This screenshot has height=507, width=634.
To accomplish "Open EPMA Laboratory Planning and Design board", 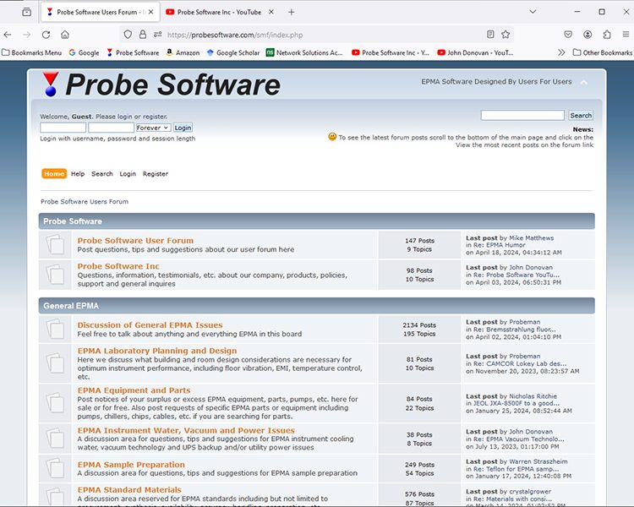I will pos(157,351).
